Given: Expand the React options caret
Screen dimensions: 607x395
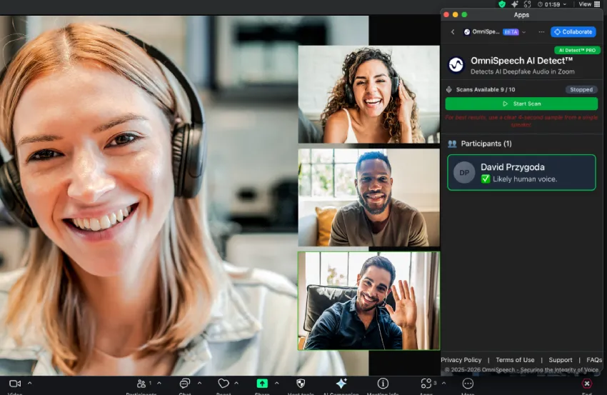Looking at the screenshot, I should 236,383.
